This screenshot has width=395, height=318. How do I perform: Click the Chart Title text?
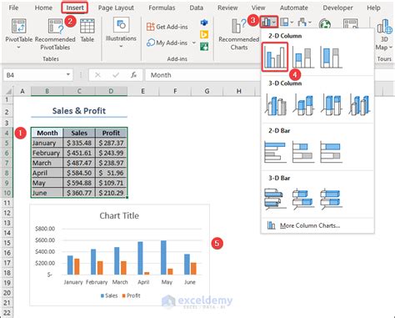(119, 215)
